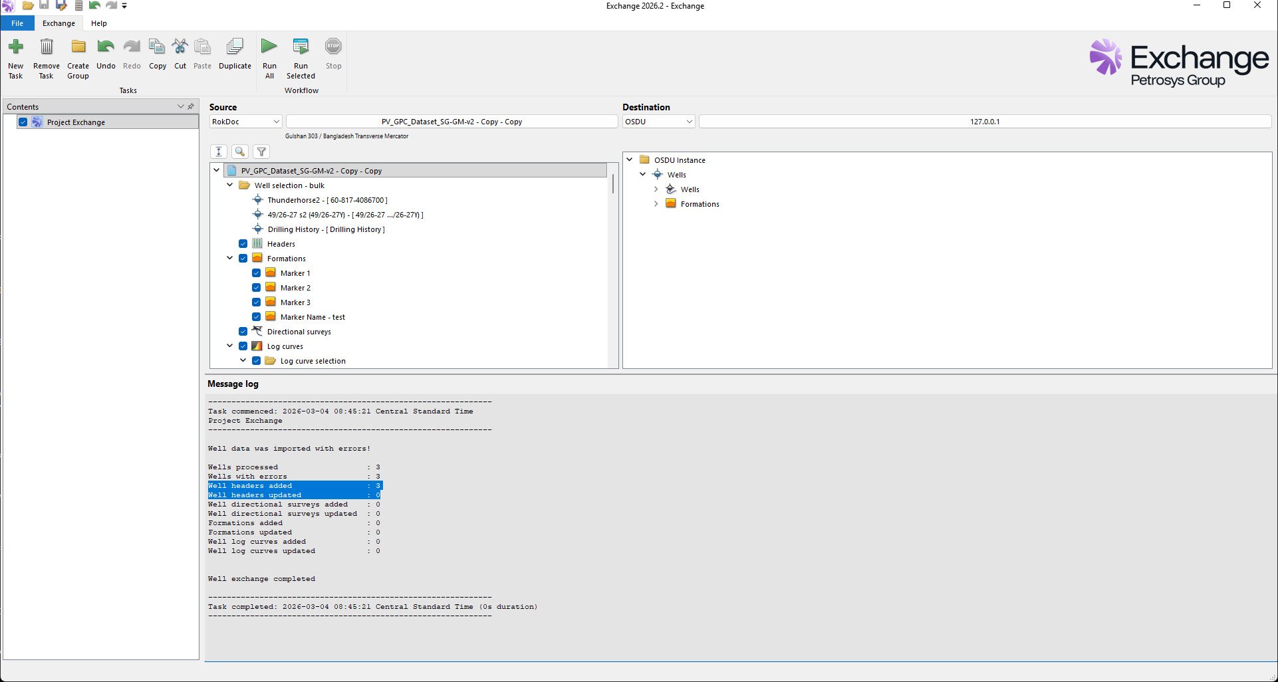This screenshot has height=682, width=1278.
Task: Toggle the Marker 2 checkbox
Action: pyautogui.click(x=257, y=288)
